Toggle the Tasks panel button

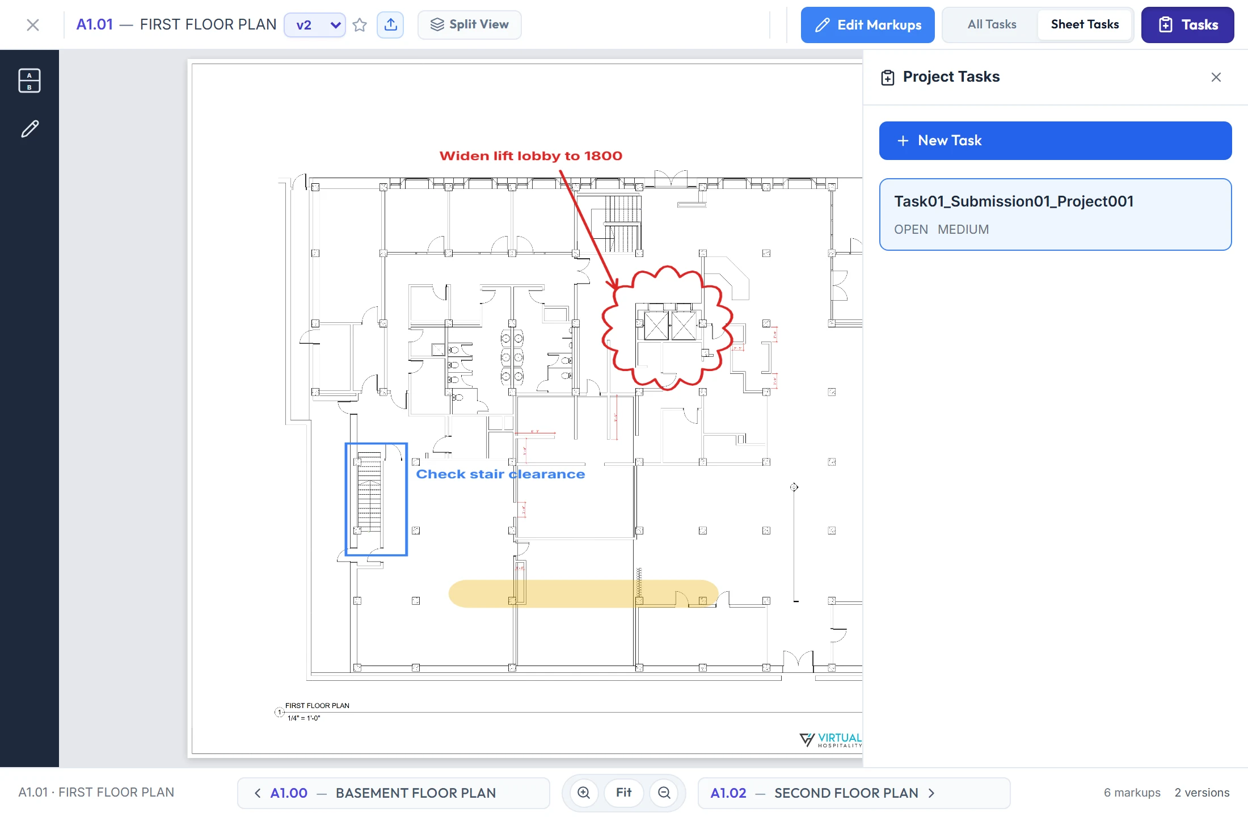[x=1187, y=25]
